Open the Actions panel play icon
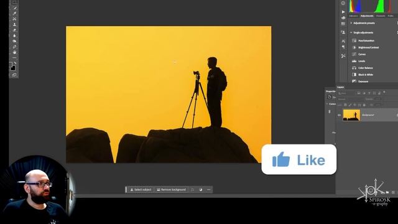 pos(343,12)
